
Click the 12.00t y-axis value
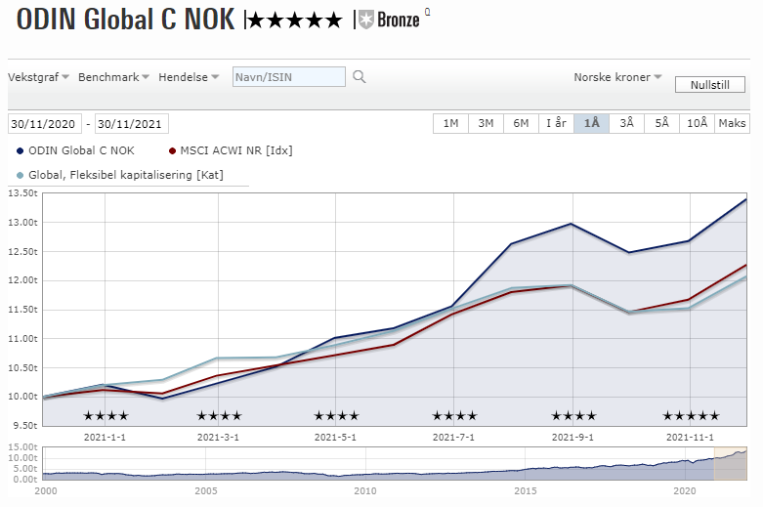[22, 280]
